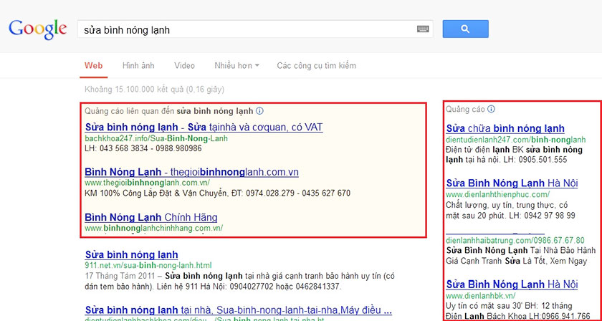Open ad 'Sửa bình nóng lạnh - Sửa tạinhà và cơquan, có VAT'
Image resolution: width=602 pixels, height=321 pixels.
pyautogui.click(x=204, y=128)
